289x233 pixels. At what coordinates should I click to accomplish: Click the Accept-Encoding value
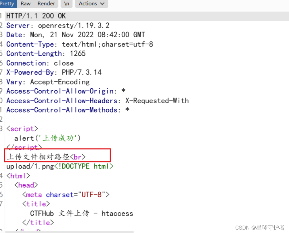60,82
